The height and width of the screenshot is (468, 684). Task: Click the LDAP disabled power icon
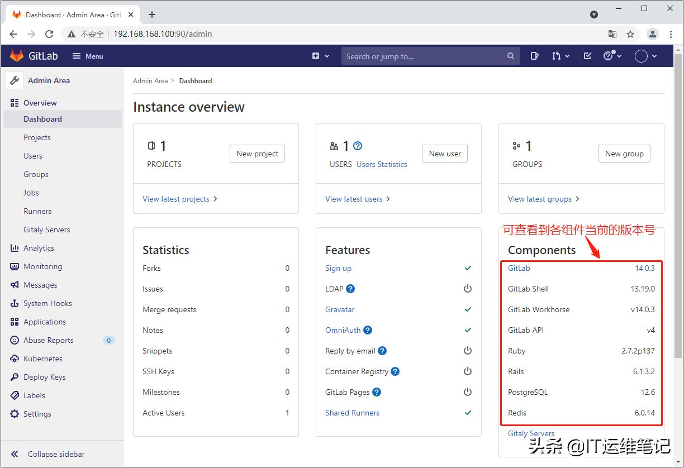468,289
